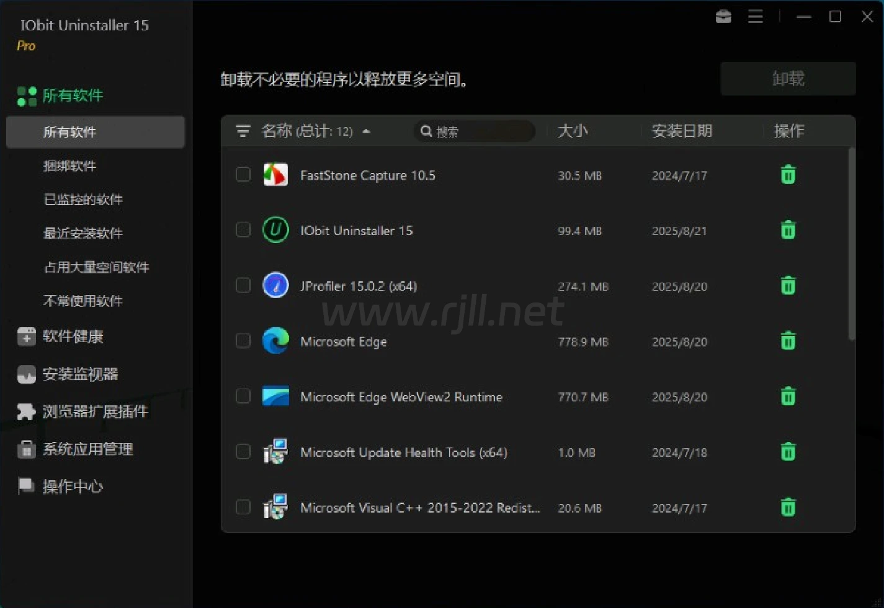Select Microsoft Visual C++ 2015-2022 checkbox
This screenshot has width=884, height=608.
pos(243,507)
